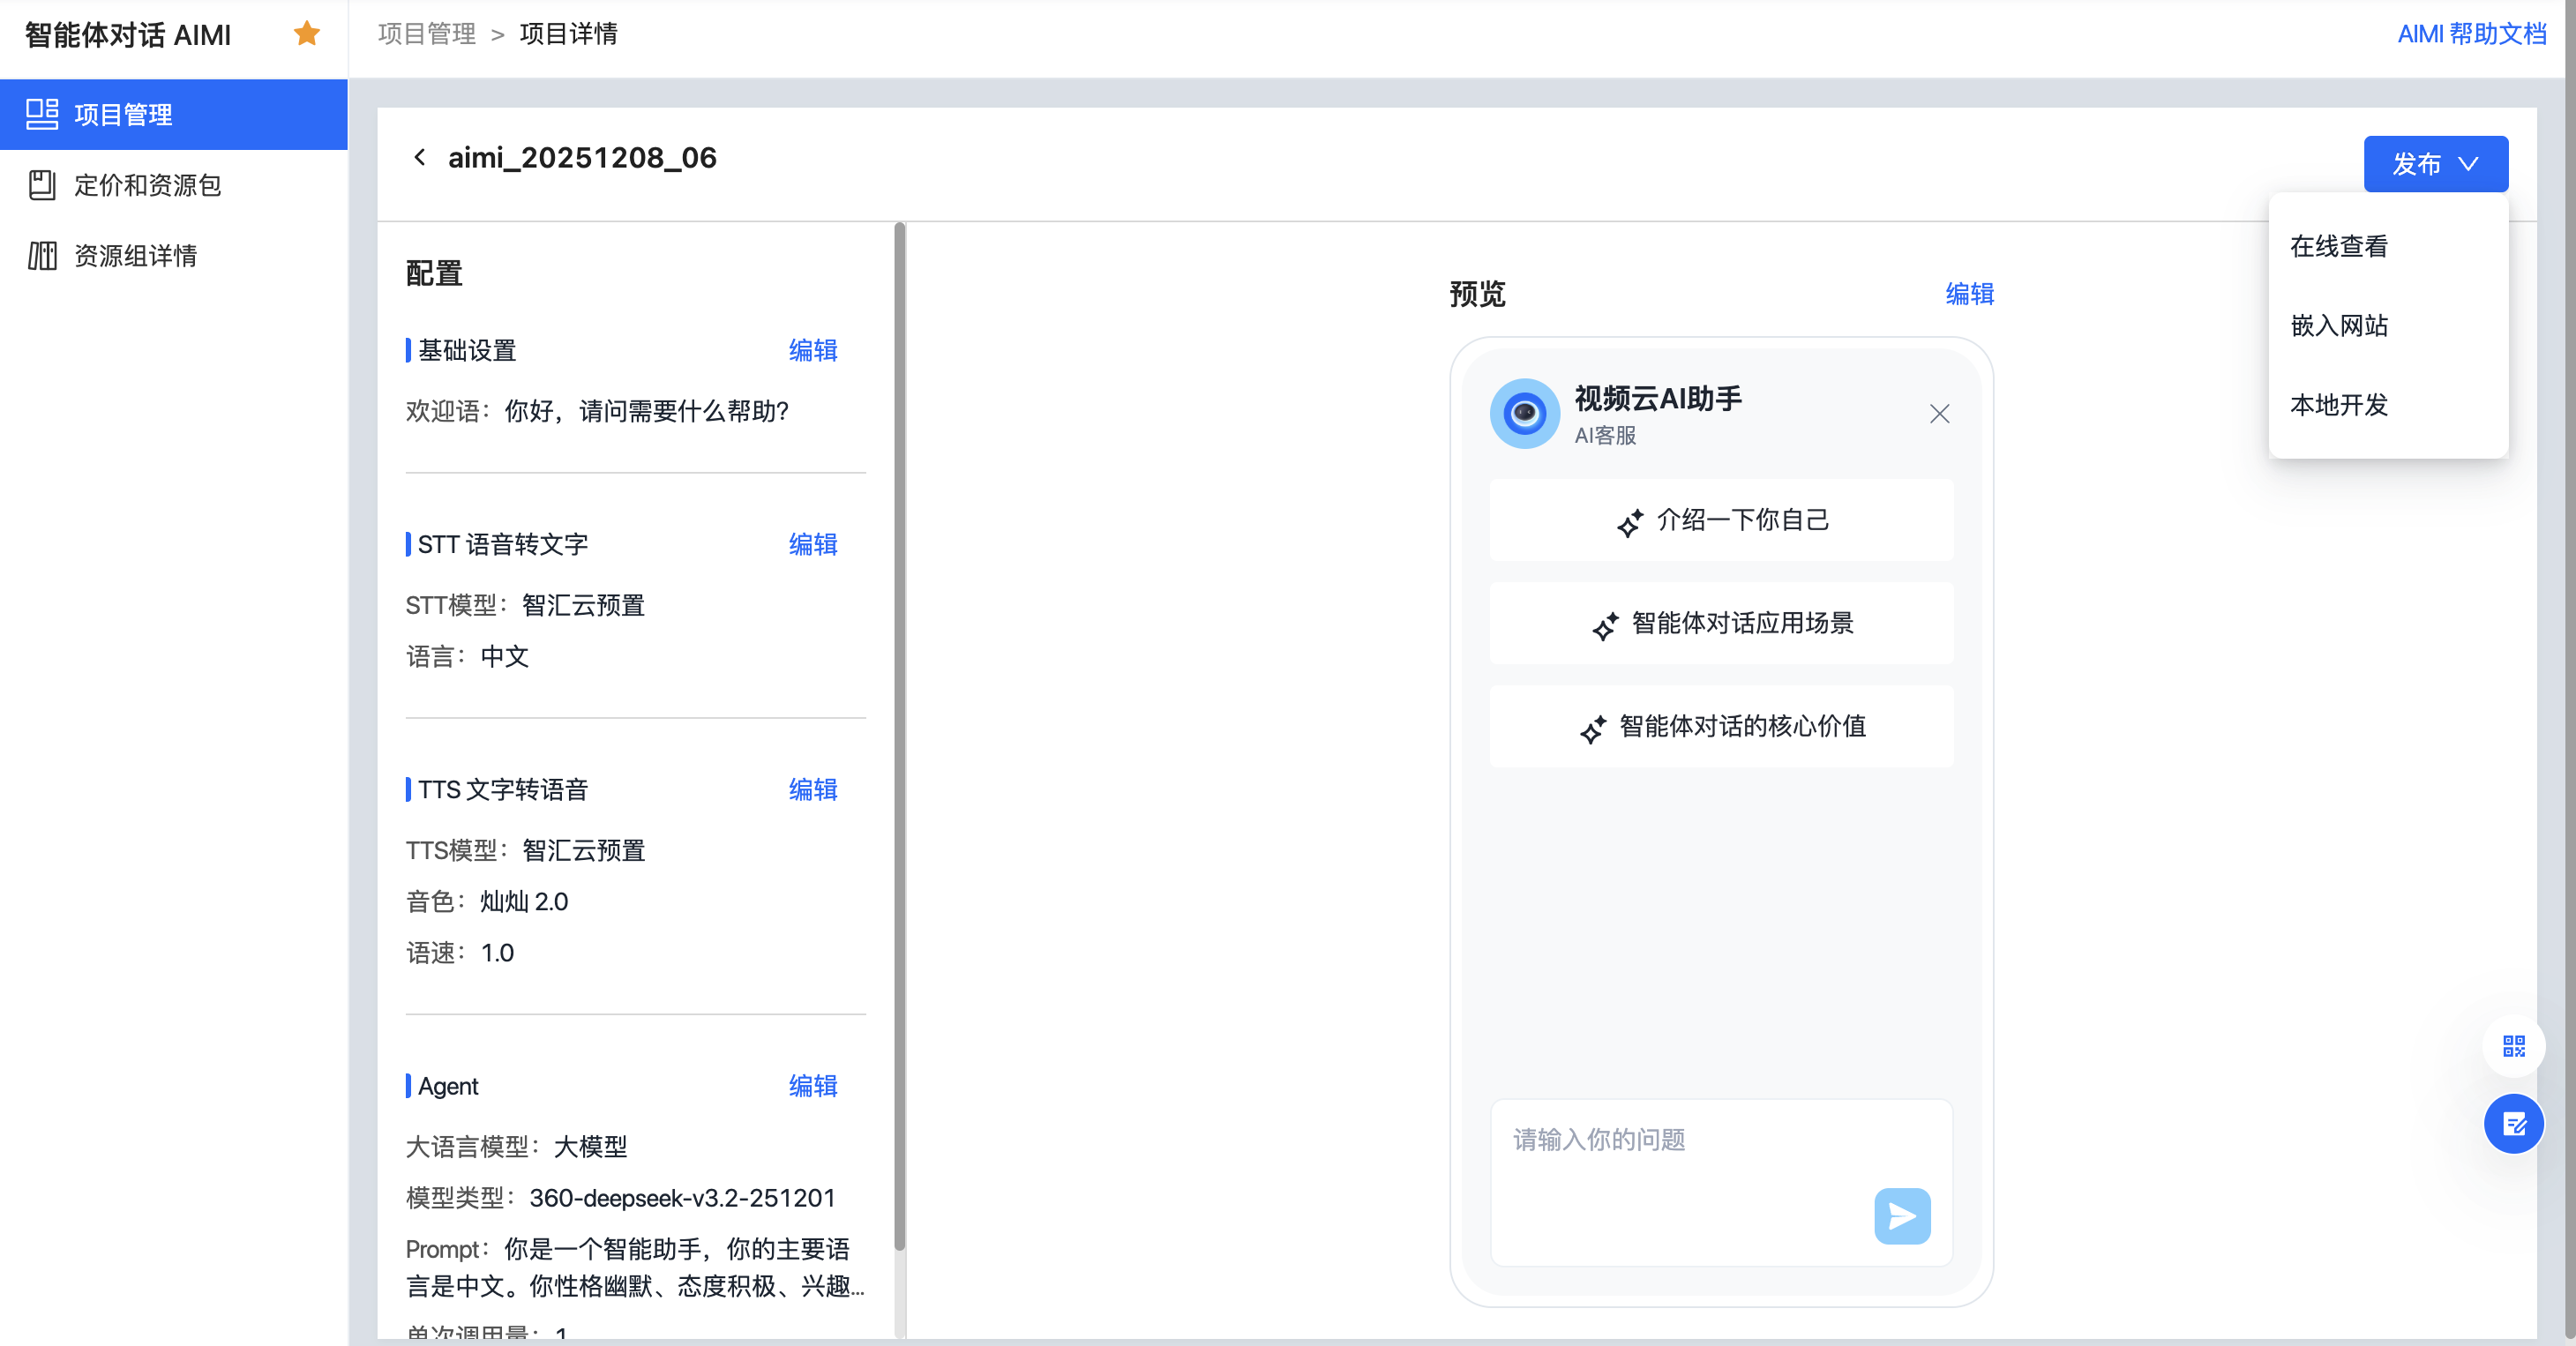Toggle the 发布 dropdown button

pyautogui.click(x=2435, y=164)
